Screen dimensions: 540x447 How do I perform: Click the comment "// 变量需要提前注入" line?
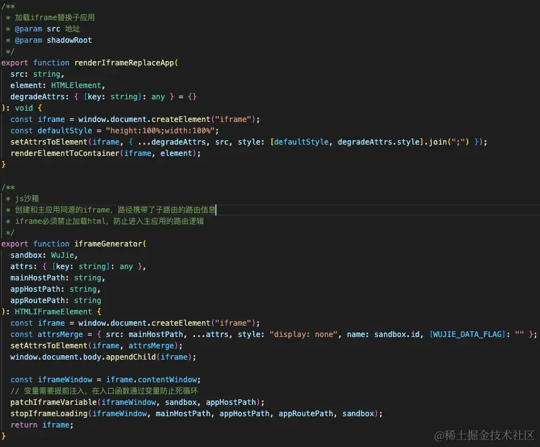pos(104,391)
